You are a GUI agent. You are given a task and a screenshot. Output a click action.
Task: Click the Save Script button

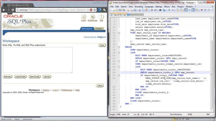click(34, 76)
